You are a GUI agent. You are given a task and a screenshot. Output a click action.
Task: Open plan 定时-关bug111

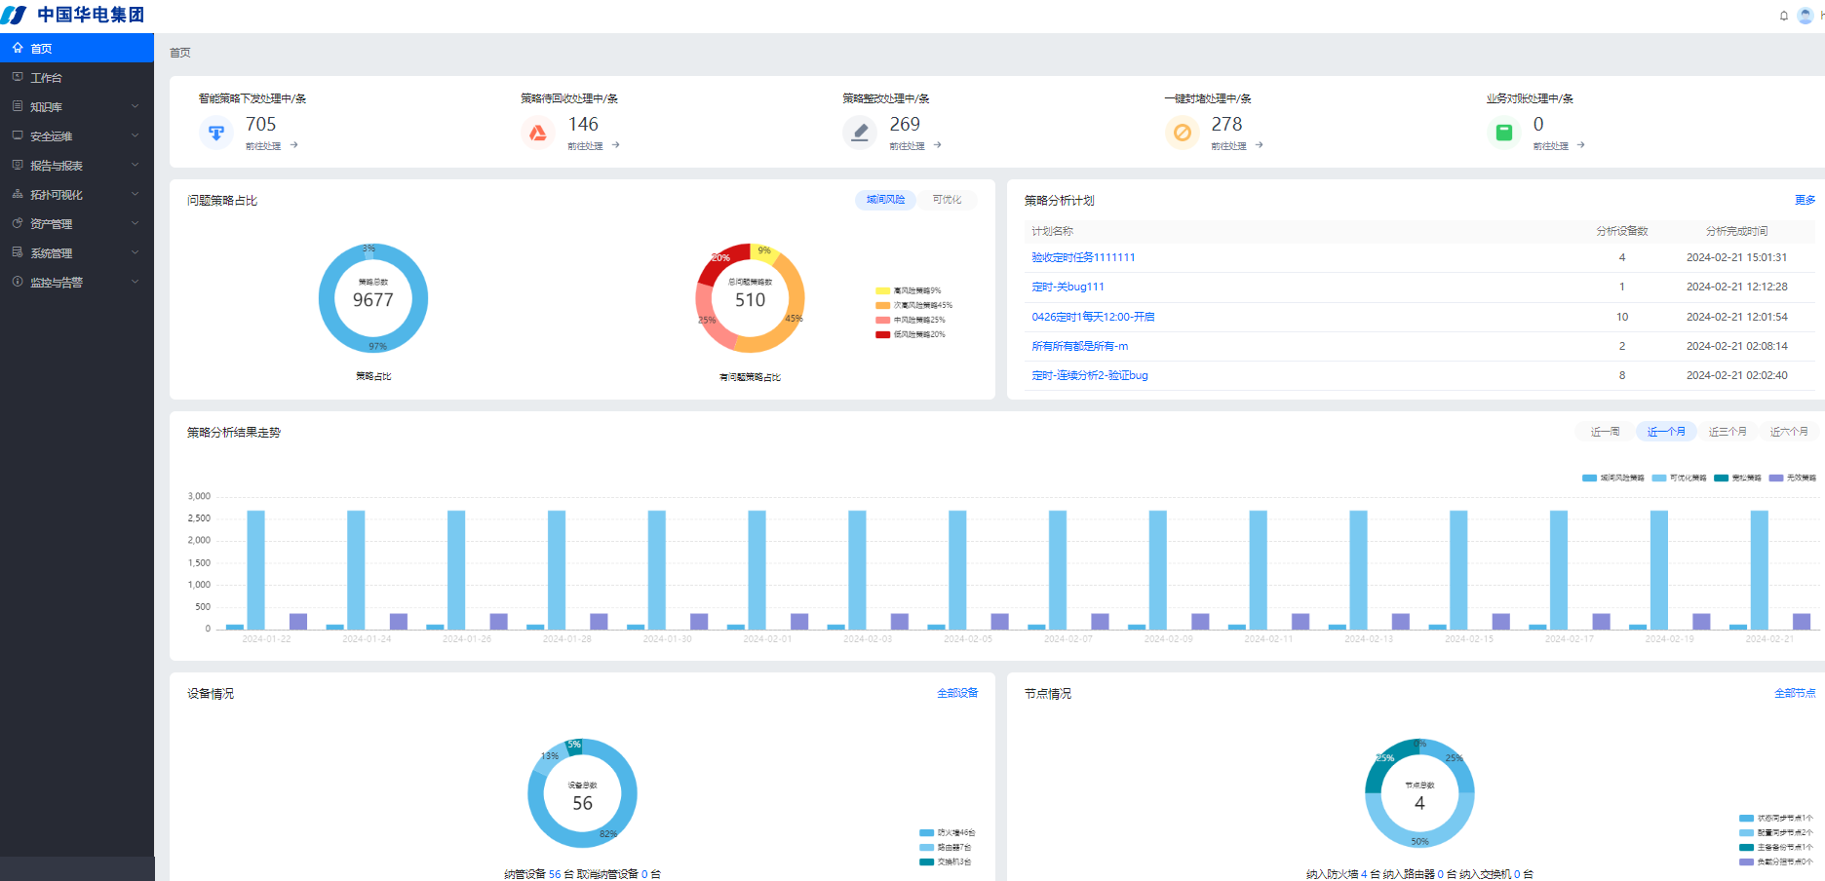[x=1068, y=287]
